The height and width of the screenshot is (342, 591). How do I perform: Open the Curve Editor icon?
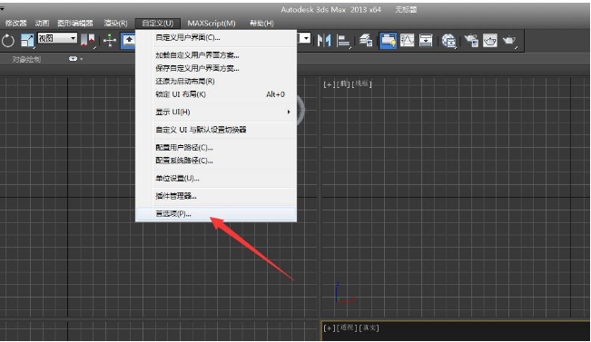coord(407,40)
